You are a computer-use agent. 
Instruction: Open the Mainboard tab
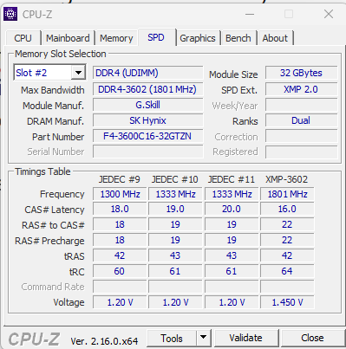tap(68, 38)
